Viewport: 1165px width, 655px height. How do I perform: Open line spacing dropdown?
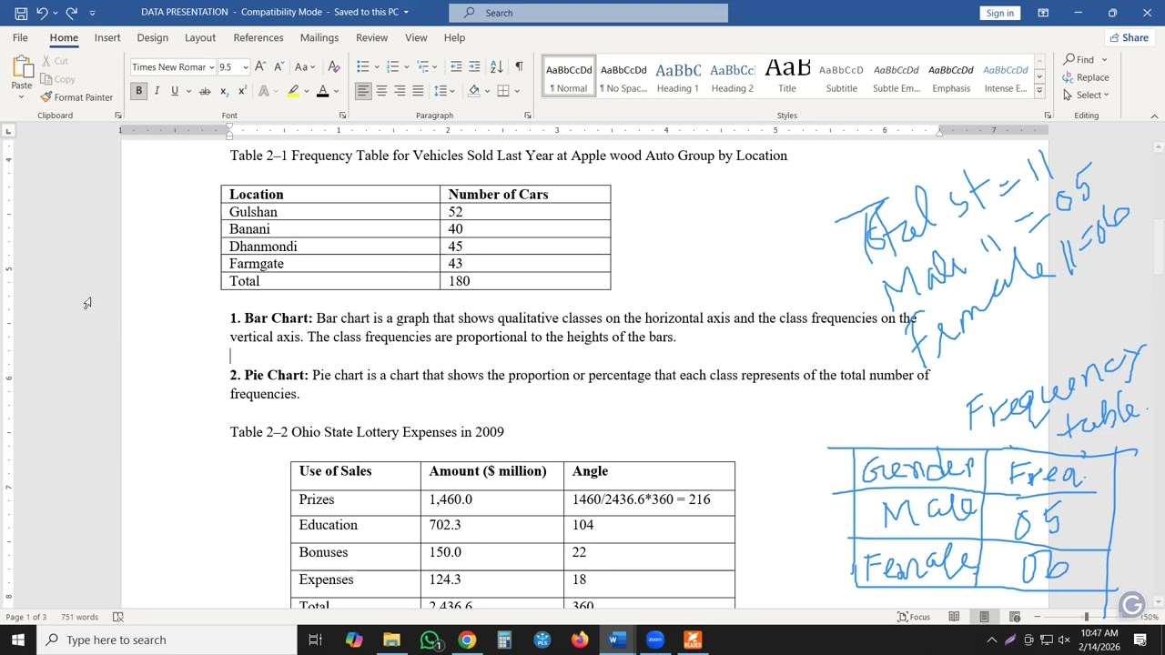point(443,91)
